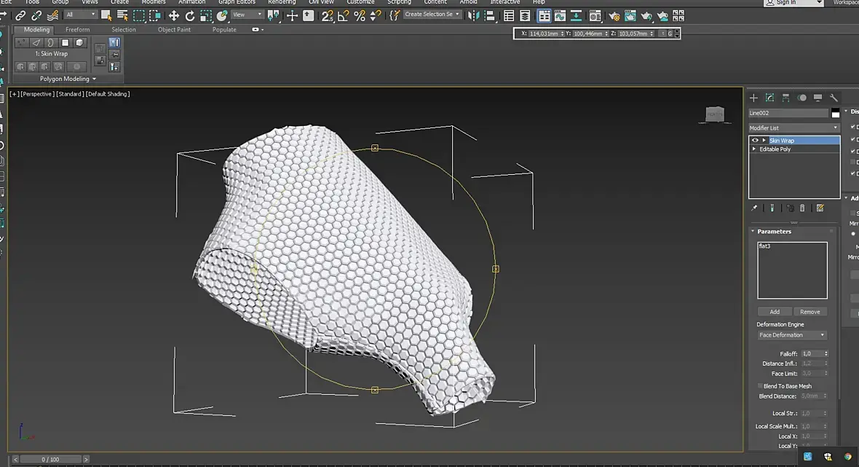Open the Modifier List dropdown
Viewport: 859px width, 467px height.
tap(793, 128)
